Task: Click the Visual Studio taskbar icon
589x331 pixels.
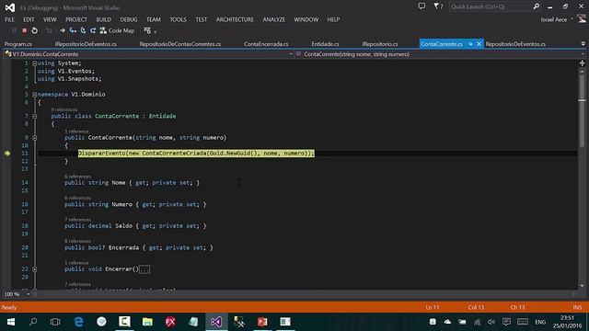Action: click(x=216, y=322)
